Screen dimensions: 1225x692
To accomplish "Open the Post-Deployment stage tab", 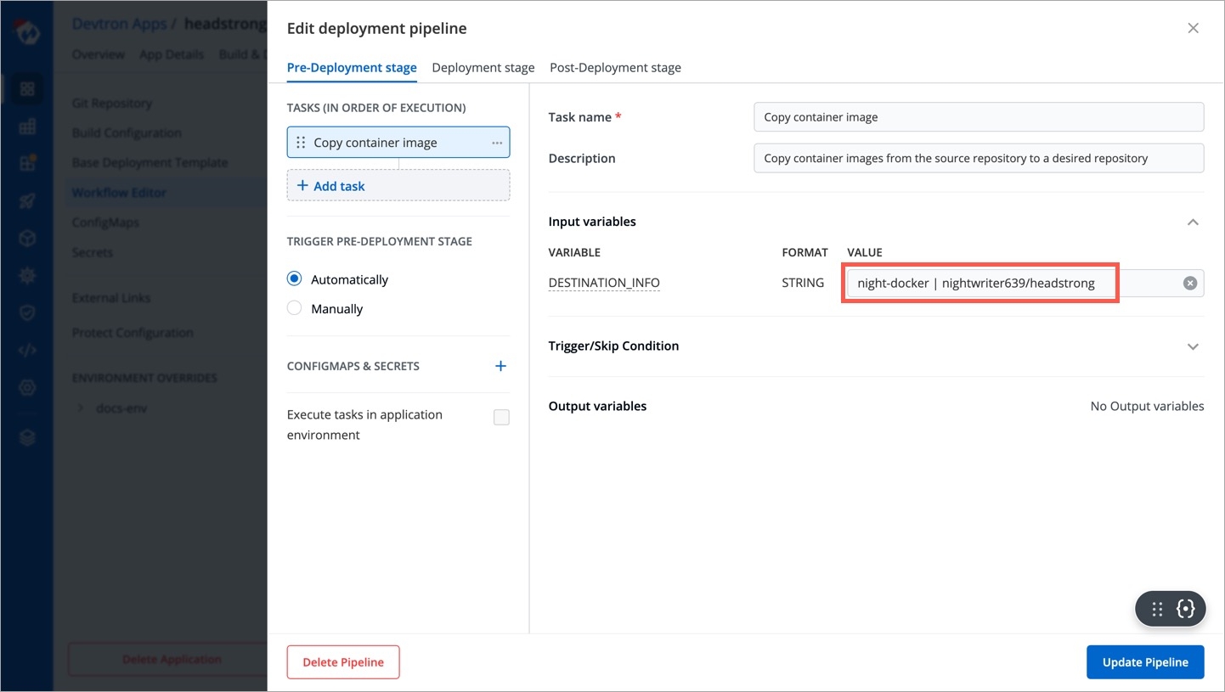I will [x=615, y=68].
